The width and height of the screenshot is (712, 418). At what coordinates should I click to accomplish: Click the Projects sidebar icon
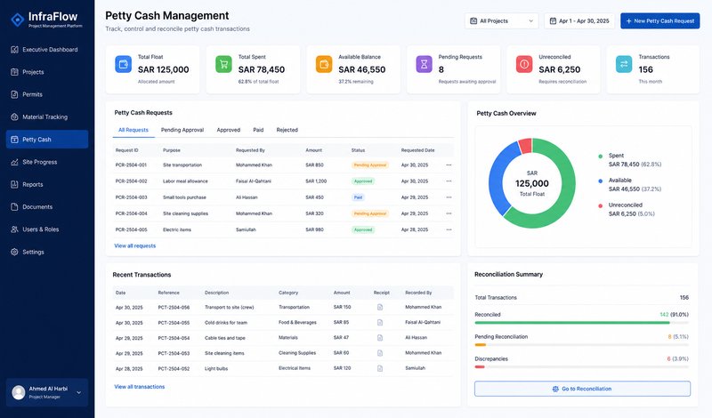tap(14, 72)
